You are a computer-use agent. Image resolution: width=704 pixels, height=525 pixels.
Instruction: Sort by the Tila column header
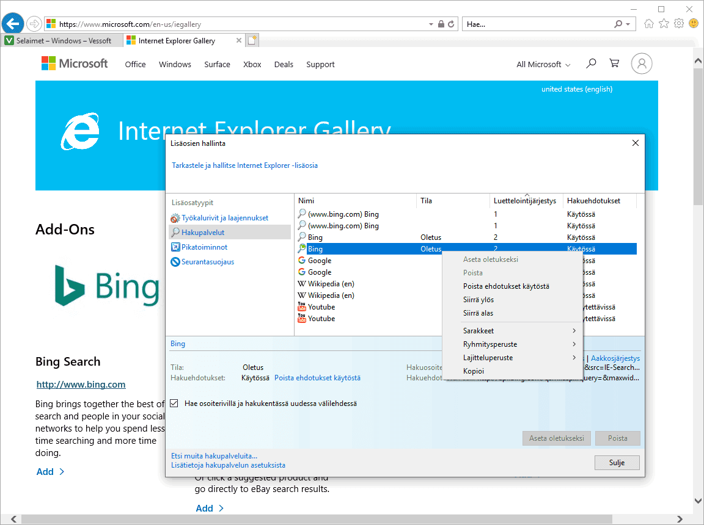pyautogui.click(x=453, y=201)
